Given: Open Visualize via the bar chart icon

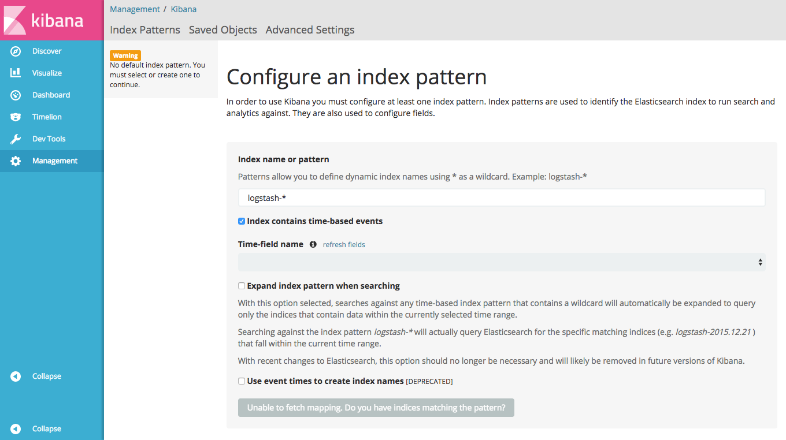Looking at the screenshot, I should coord(16,73).
